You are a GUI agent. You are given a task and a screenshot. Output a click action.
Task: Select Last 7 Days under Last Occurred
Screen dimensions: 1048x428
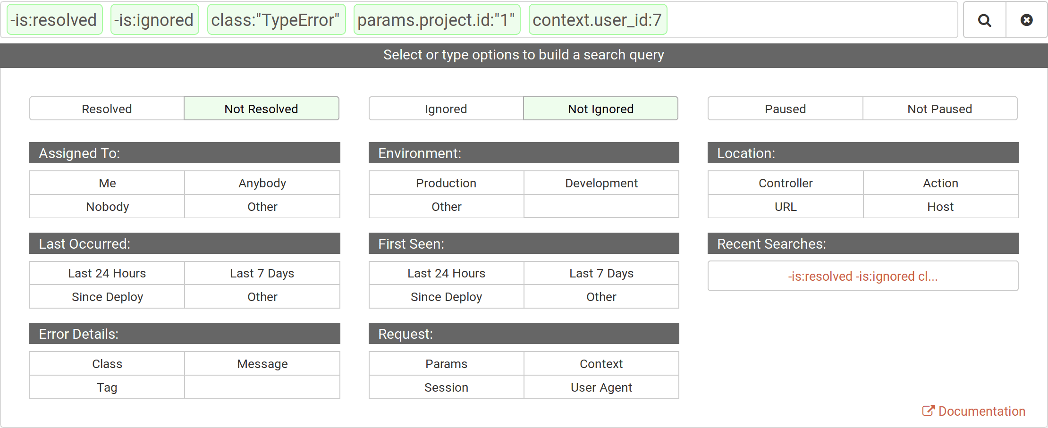click(x=262, y=273)
